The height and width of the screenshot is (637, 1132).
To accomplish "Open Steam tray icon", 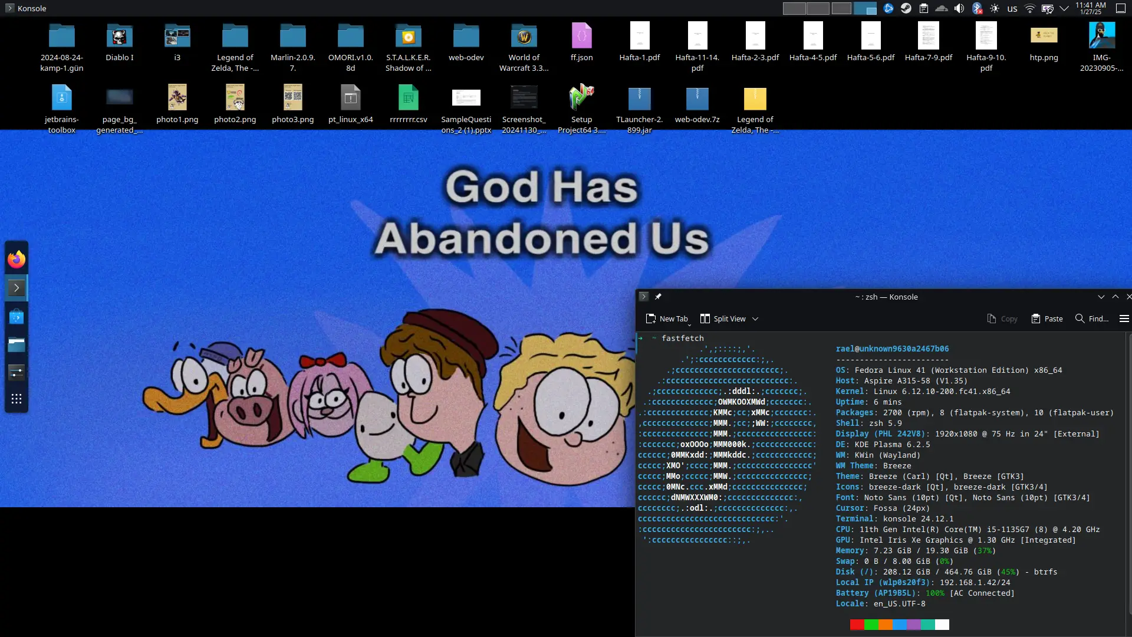I will click(x=906, y=8).
